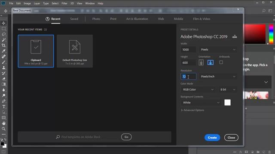The width and height of the screenshot is (275, 154).
Task: Switch to the Mobile tab
Action: 178,19
